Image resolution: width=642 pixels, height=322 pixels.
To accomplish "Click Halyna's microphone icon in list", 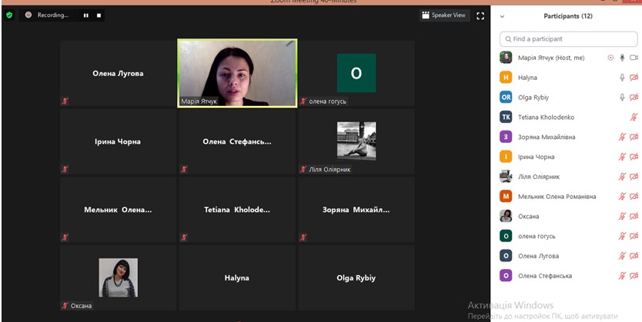I will click(622, 78).
